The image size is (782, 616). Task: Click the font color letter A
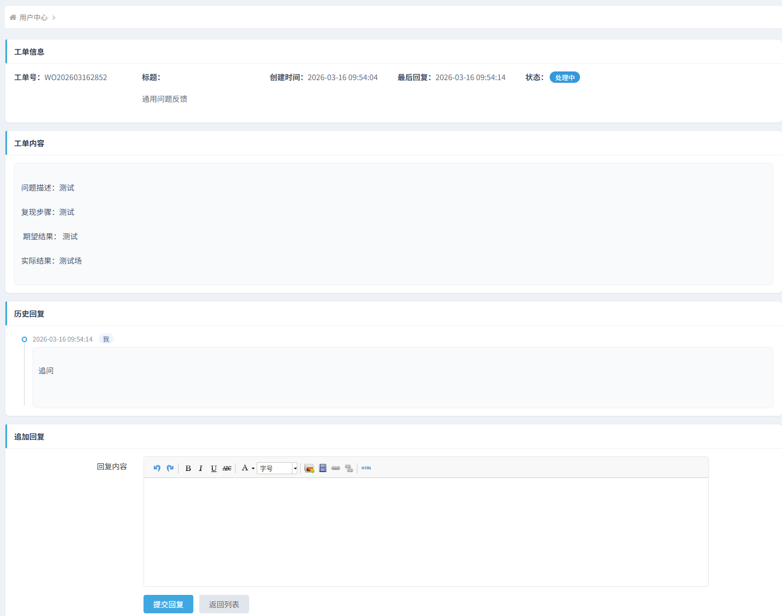(x=245, y=468)
